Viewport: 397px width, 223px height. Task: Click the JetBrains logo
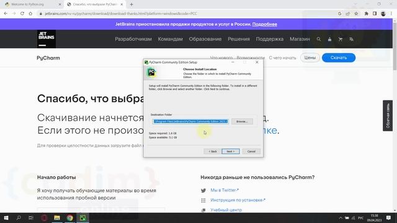47,39
